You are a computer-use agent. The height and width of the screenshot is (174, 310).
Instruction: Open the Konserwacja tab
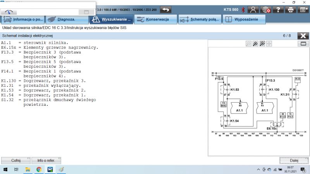(x=156, y=19)
